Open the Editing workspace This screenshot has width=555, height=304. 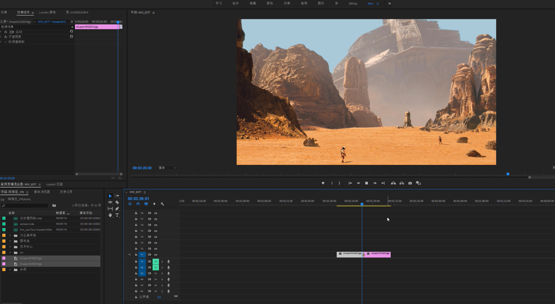coord(353,4)
